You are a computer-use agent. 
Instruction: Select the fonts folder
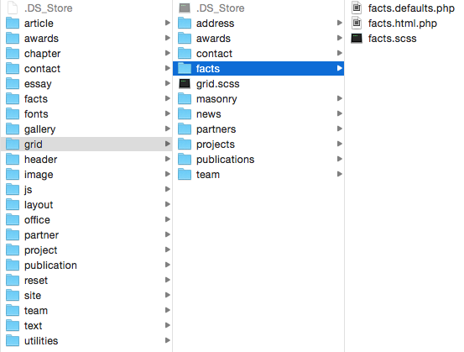pyautogui.click(x=86, y=113)
